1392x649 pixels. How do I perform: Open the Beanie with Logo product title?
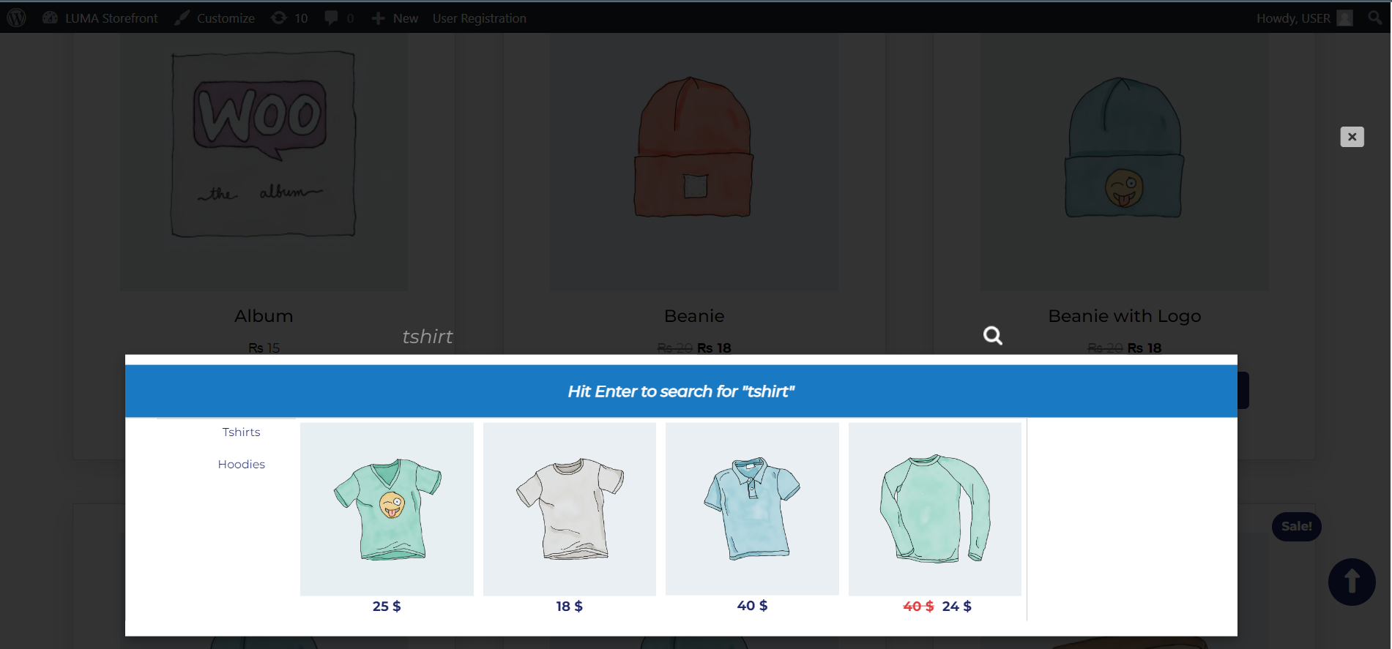(1125, 316)
